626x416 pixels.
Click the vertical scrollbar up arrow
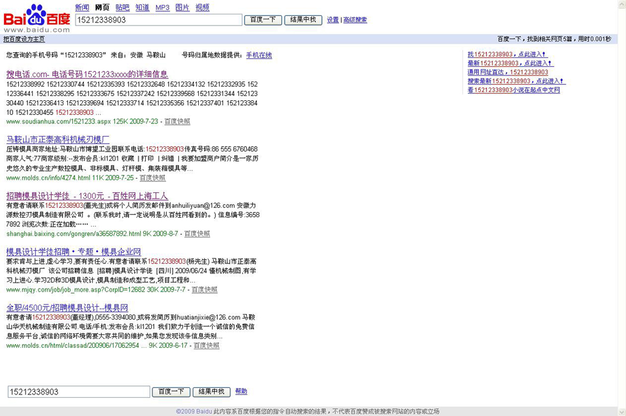[622, 4]
